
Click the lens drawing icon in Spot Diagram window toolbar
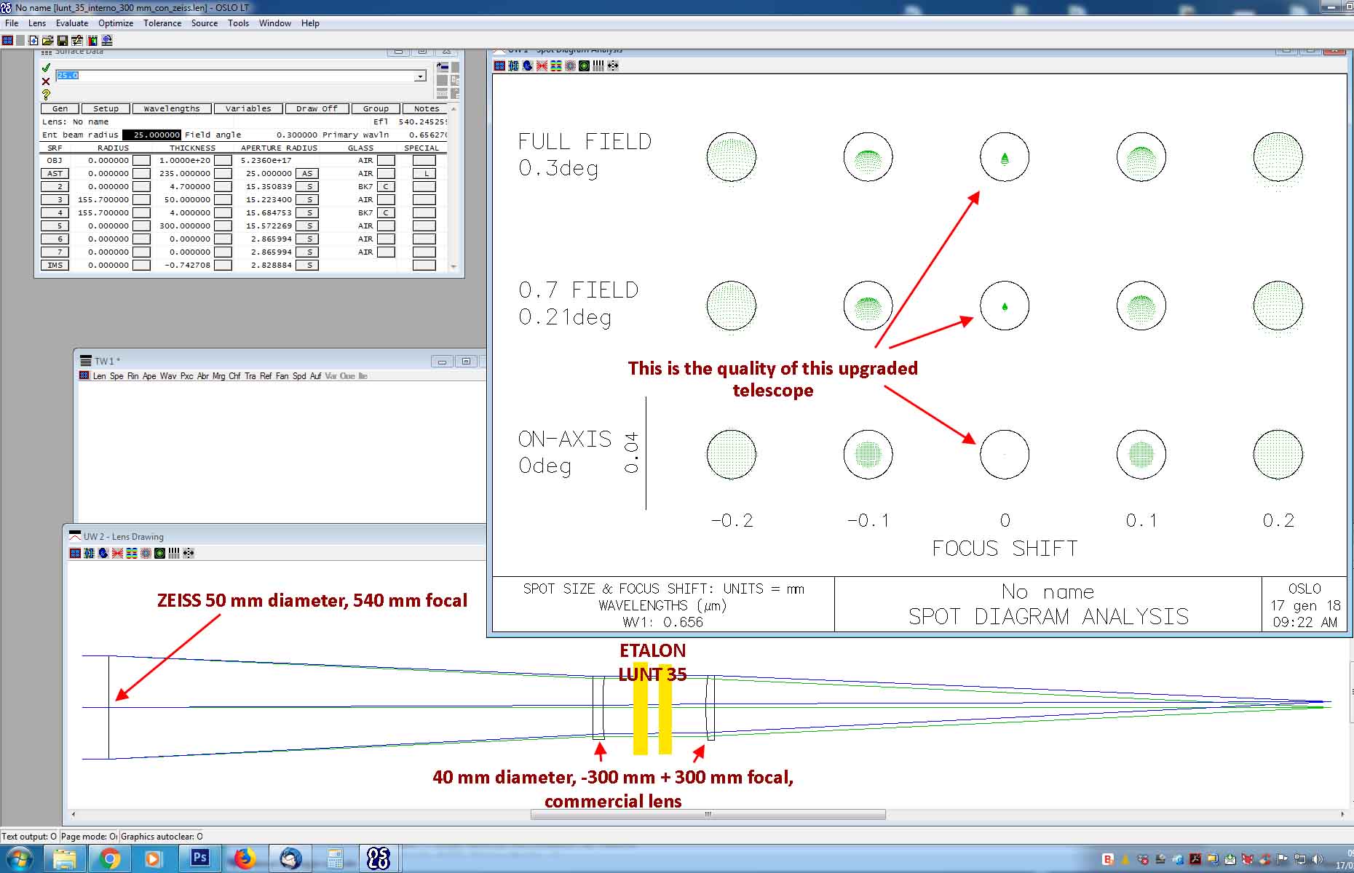click(513, 65)
